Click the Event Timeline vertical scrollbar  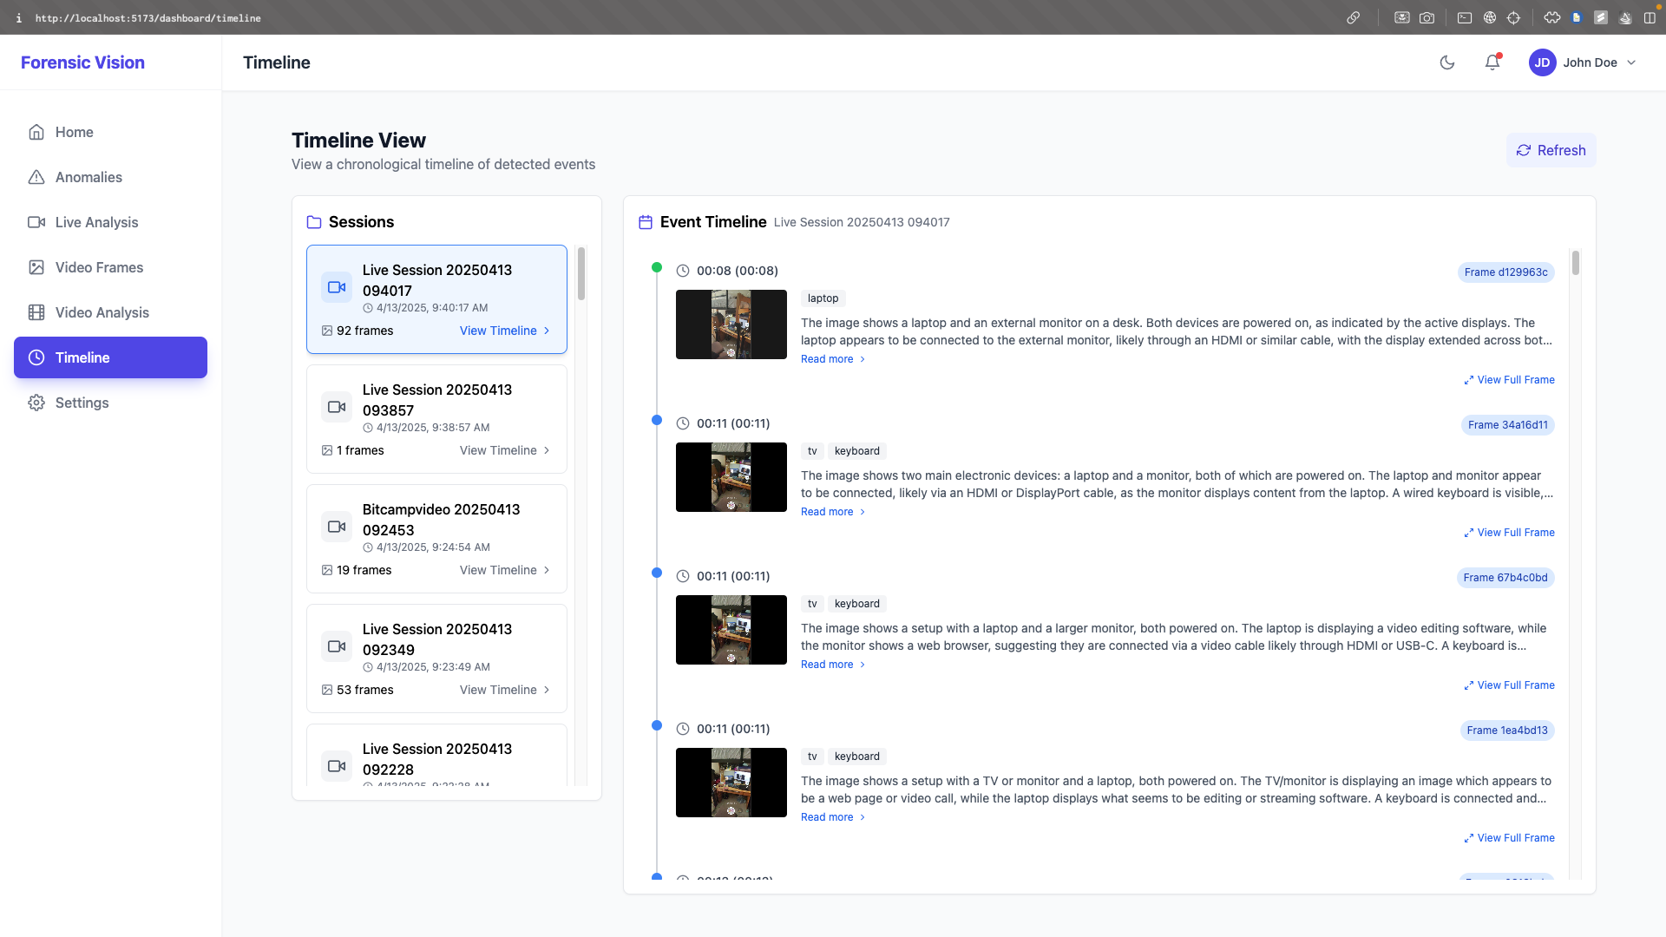point(1575,264)
